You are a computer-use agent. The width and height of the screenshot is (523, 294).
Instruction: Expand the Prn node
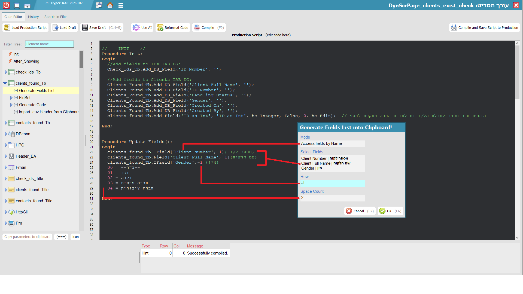click(x=6, y=223)
